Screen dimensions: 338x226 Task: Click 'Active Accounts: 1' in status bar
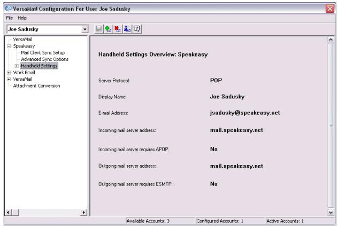[285, 221]
